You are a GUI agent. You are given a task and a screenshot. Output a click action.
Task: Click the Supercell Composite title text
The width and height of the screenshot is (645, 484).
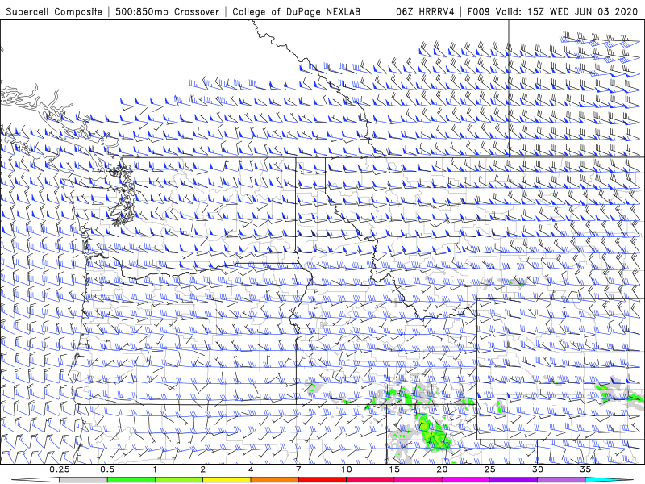pos(54,11)
